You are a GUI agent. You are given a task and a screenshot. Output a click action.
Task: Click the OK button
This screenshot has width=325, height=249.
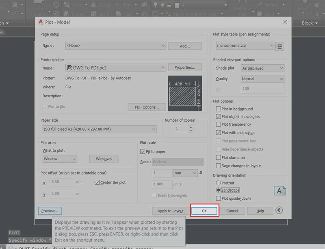(x=204, y=211)
